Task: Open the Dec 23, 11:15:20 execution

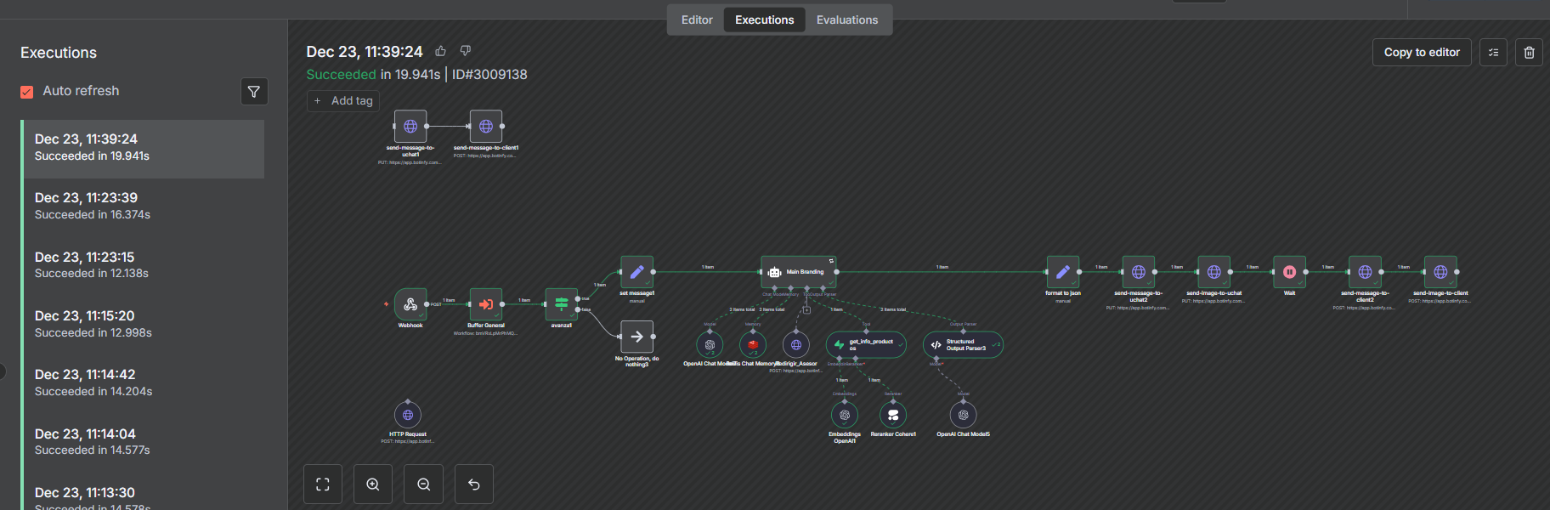Action: point(144,326)
